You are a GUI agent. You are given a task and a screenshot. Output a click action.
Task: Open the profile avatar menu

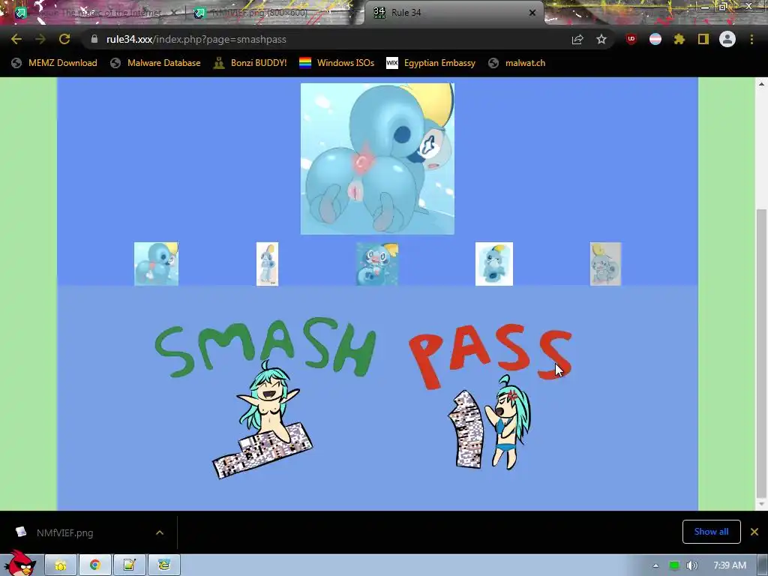point(727,39)
